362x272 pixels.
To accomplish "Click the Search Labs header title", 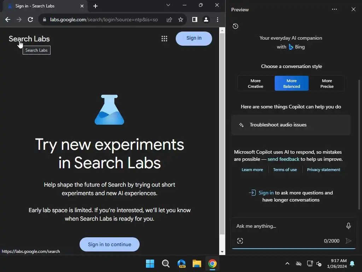I will point(29,39).
